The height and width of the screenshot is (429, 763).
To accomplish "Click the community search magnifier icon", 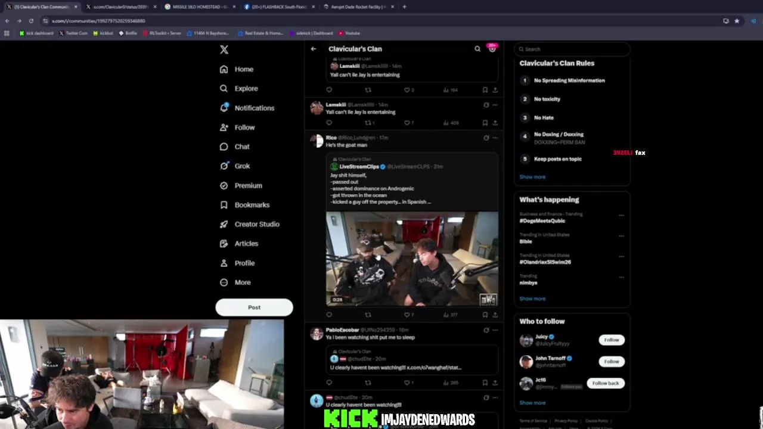I will tap(477, 49).
